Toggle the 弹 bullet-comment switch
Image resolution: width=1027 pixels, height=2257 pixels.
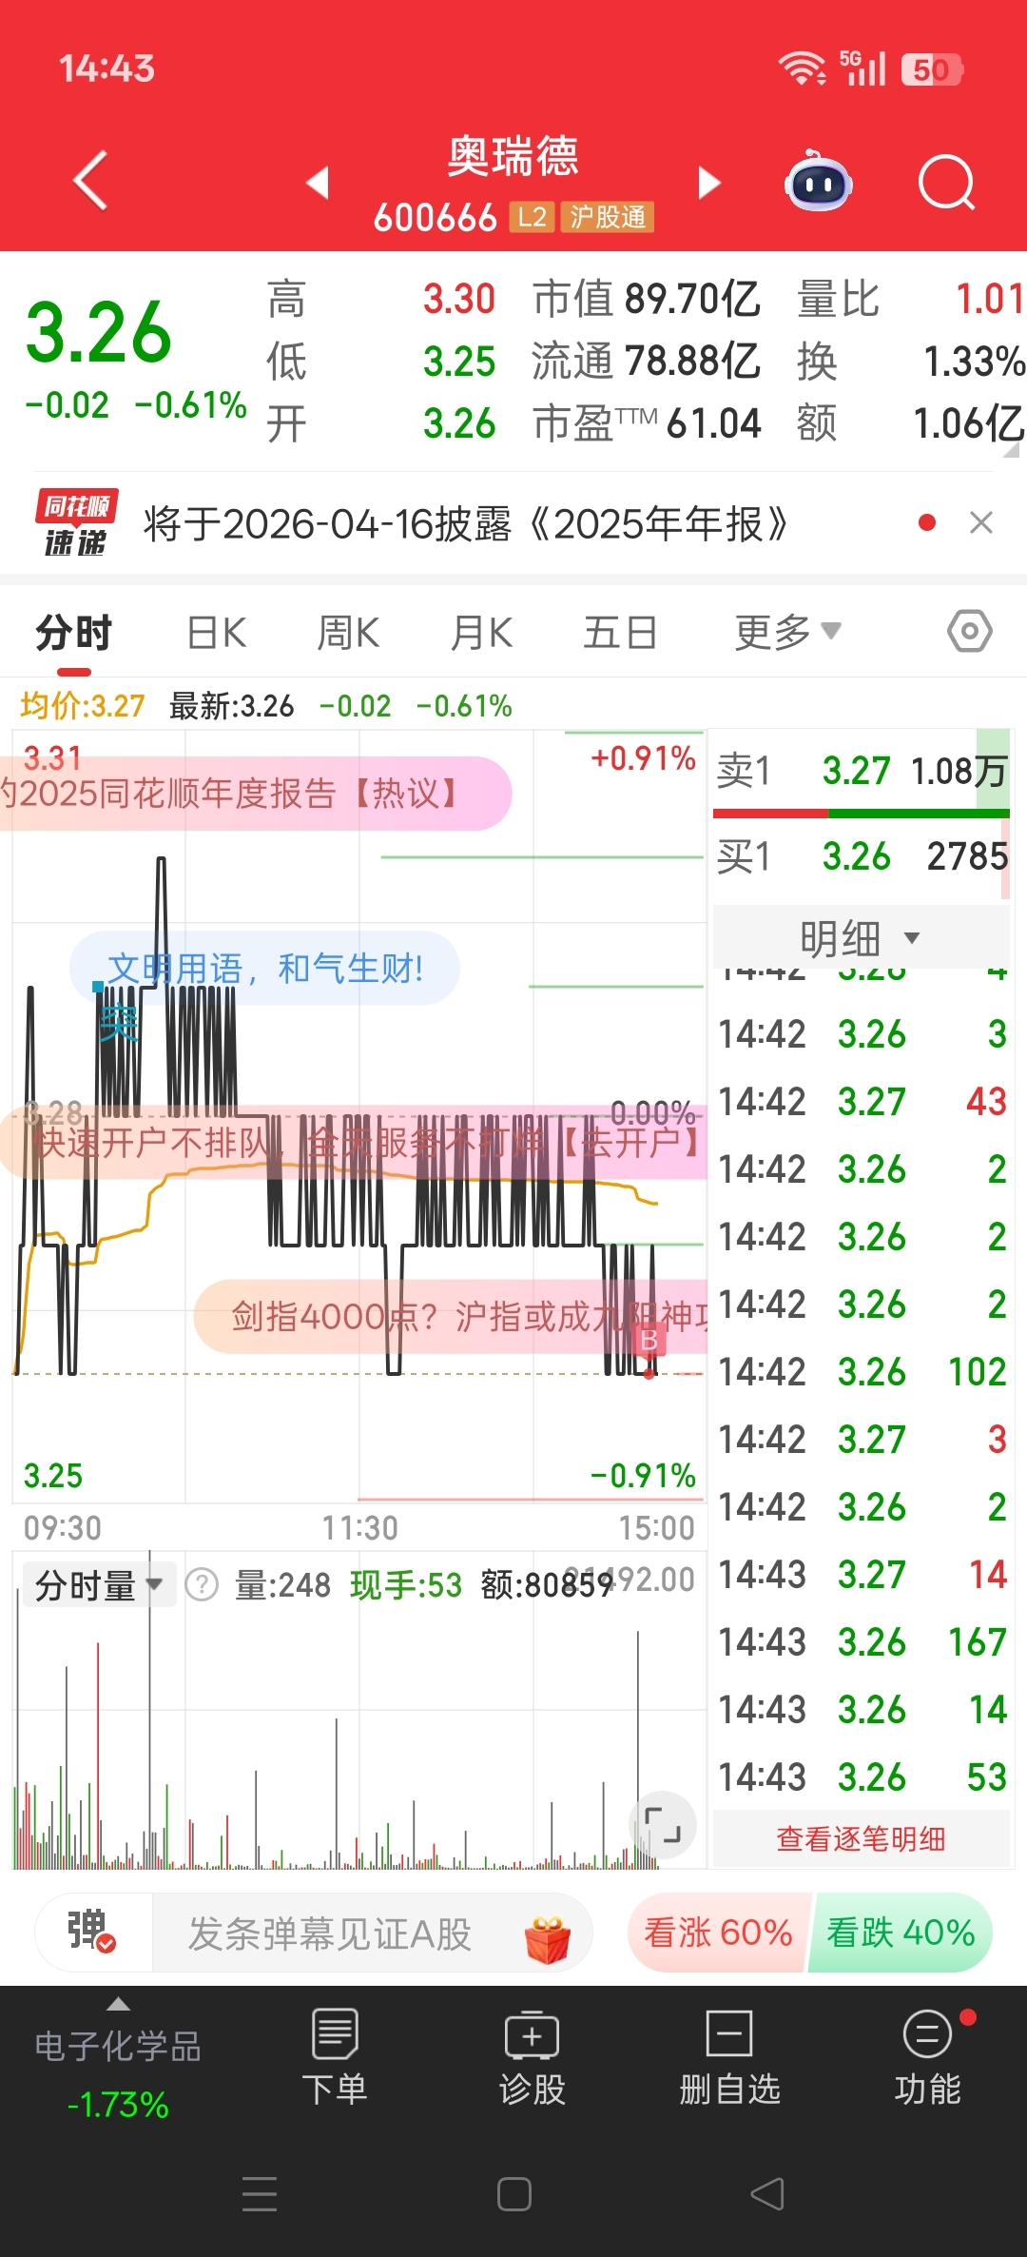point(92,1932)
